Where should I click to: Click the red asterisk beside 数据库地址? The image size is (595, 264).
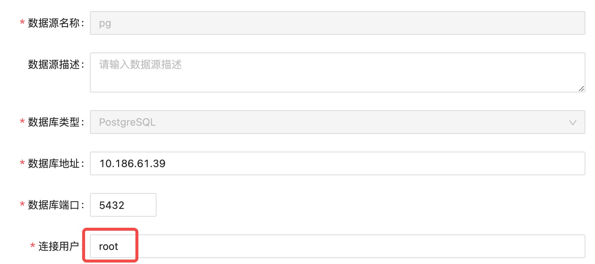point(21,163)
